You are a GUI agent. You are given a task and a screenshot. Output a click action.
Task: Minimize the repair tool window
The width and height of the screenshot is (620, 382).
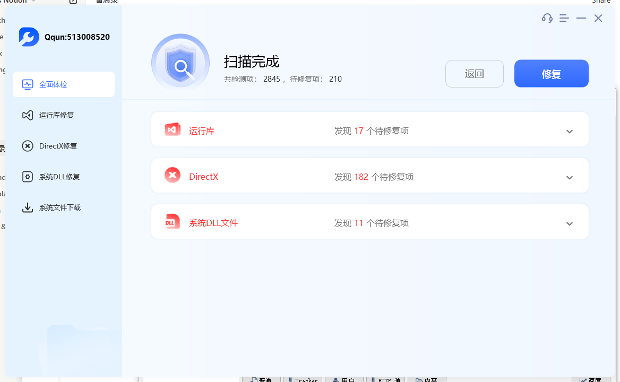click(x=581, y=18)
